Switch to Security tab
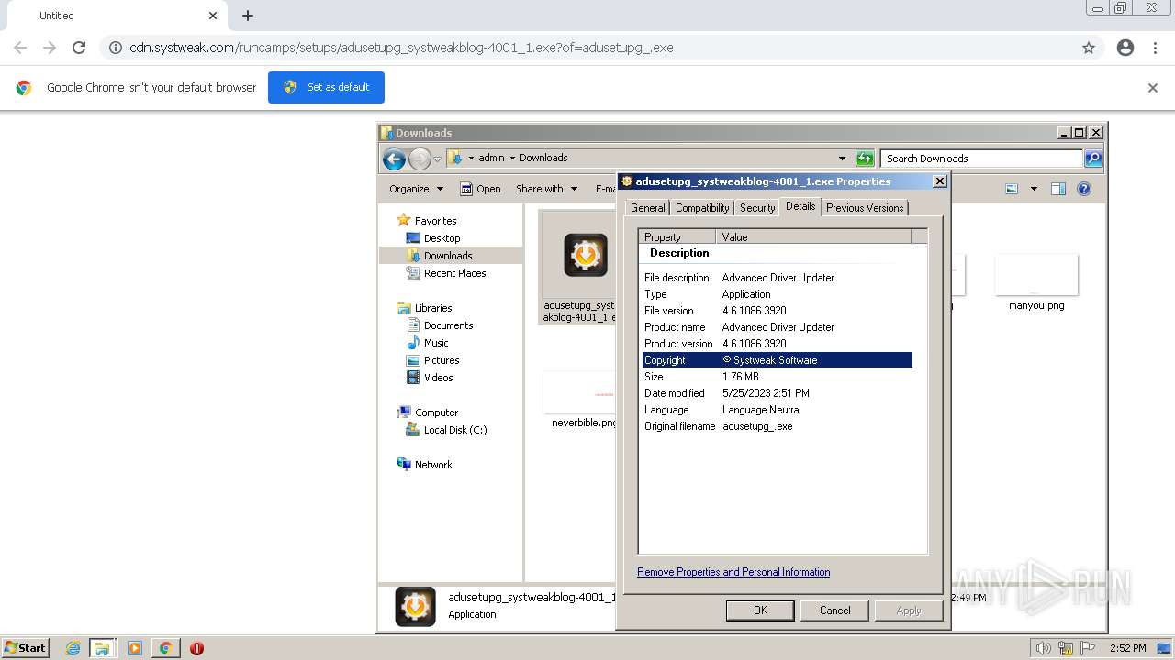The width and height of the screenshot is (1175, 660). coord(757,208)
